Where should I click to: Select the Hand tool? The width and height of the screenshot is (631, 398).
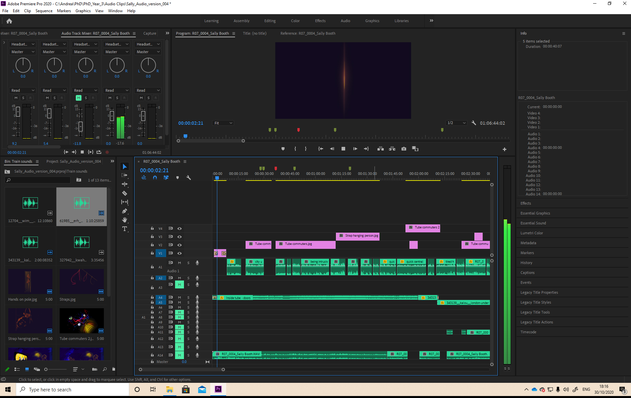tap(125, 220)
